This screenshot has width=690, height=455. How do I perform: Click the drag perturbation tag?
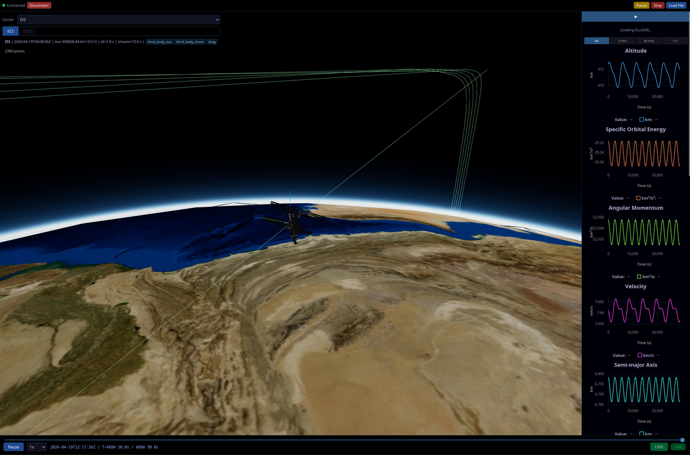[x=212, y=42]
